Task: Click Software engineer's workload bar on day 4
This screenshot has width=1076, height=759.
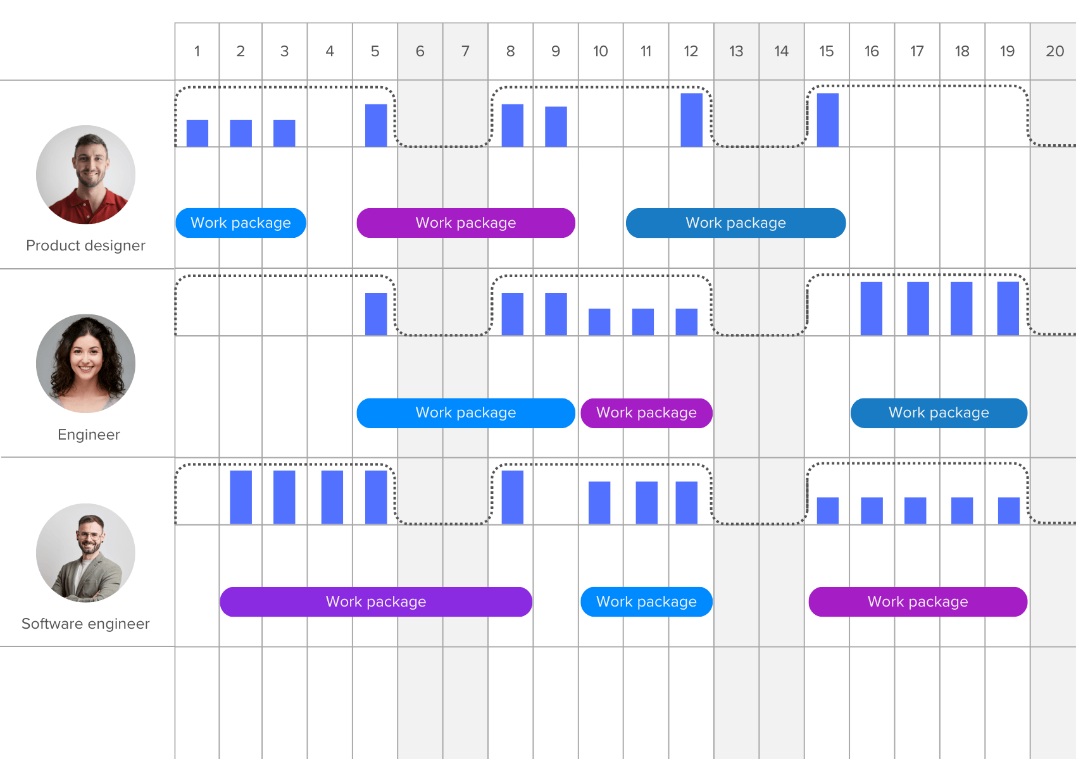Action: click(332, 497)
